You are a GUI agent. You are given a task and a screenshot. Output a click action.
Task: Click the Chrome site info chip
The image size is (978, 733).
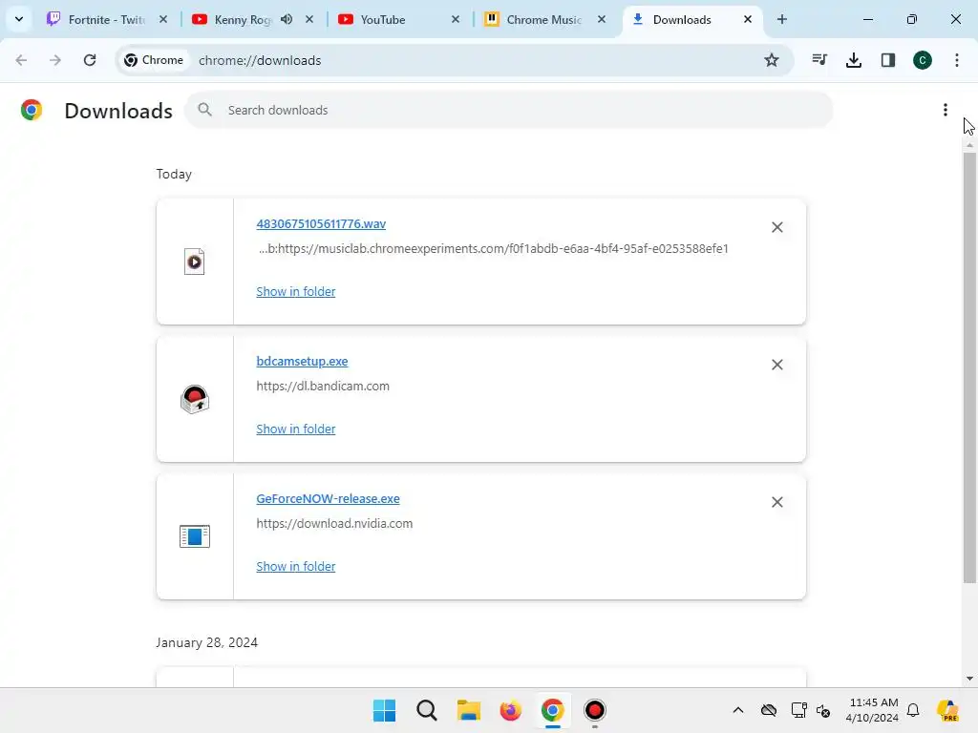154,60
